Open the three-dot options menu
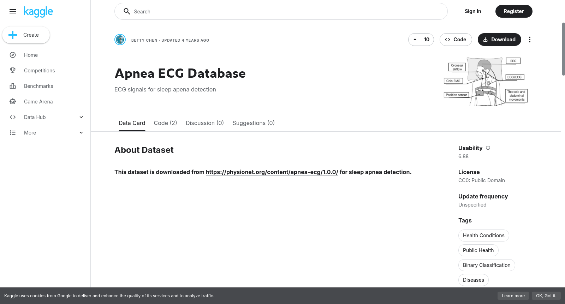 (529, 40)
